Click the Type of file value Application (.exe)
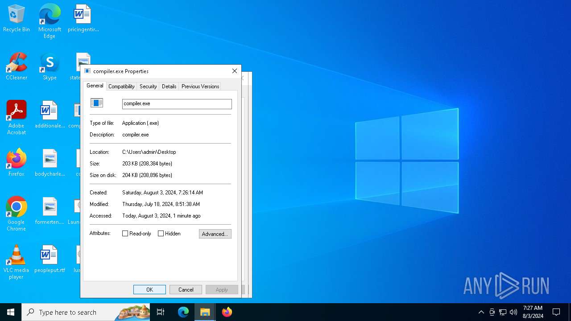The height and width of the screenshot is (321, 571). coord(141,123)
